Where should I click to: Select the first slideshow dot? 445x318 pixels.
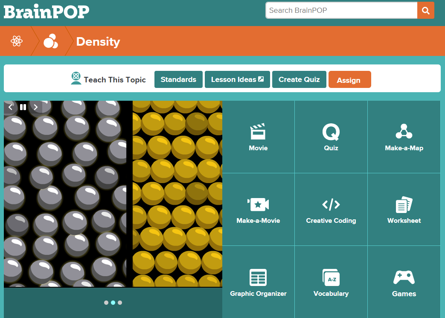point(106,303)
